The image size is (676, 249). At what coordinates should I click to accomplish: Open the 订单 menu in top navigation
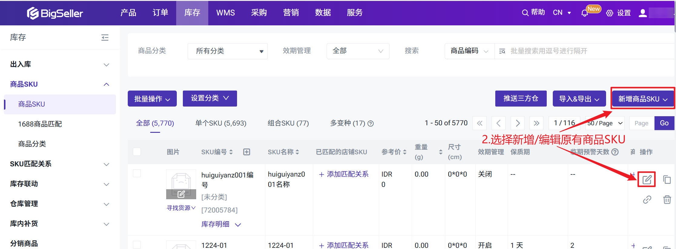click(160, 13)
